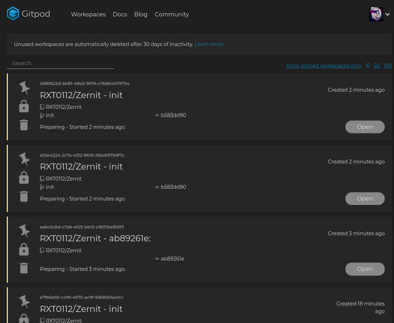Click the Gitpod logo icon
The height and width of the screenshot is (323, 394).
coord(13,14)
